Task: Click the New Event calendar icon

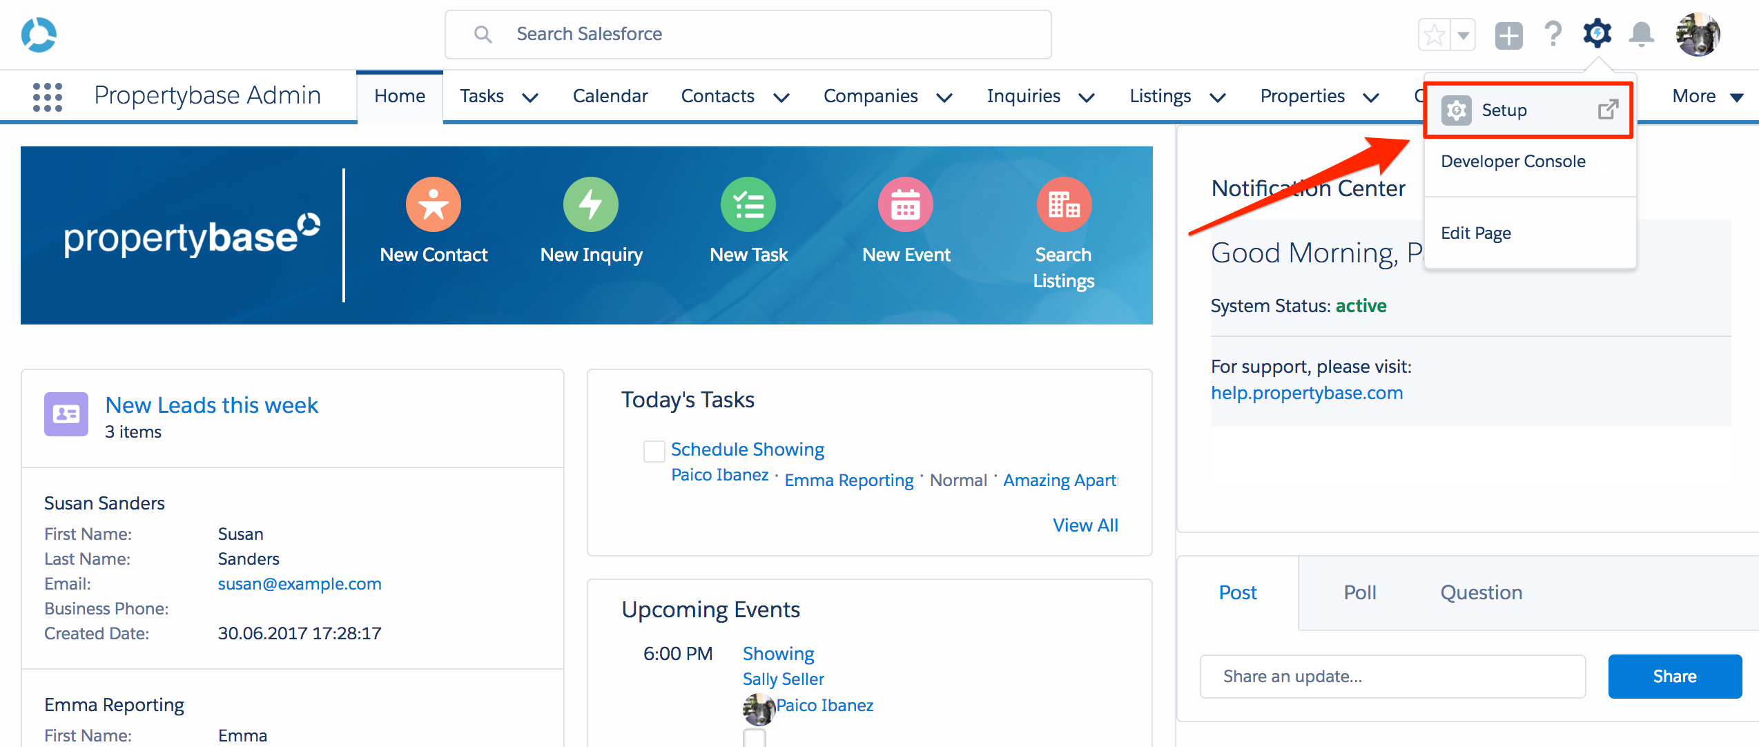Action: [906, 204]
